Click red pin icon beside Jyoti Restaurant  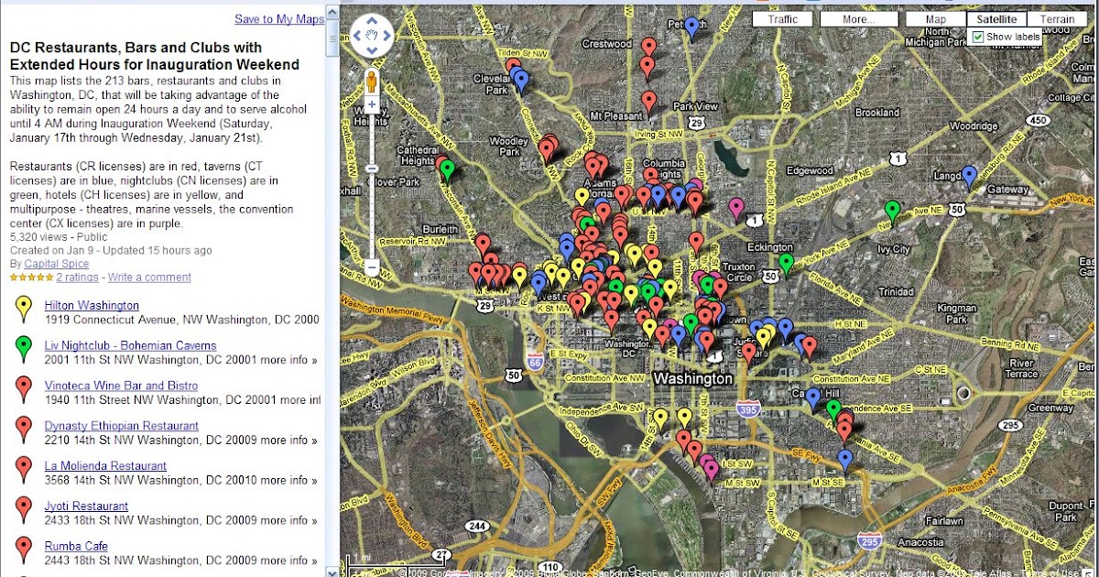(24, 510)
